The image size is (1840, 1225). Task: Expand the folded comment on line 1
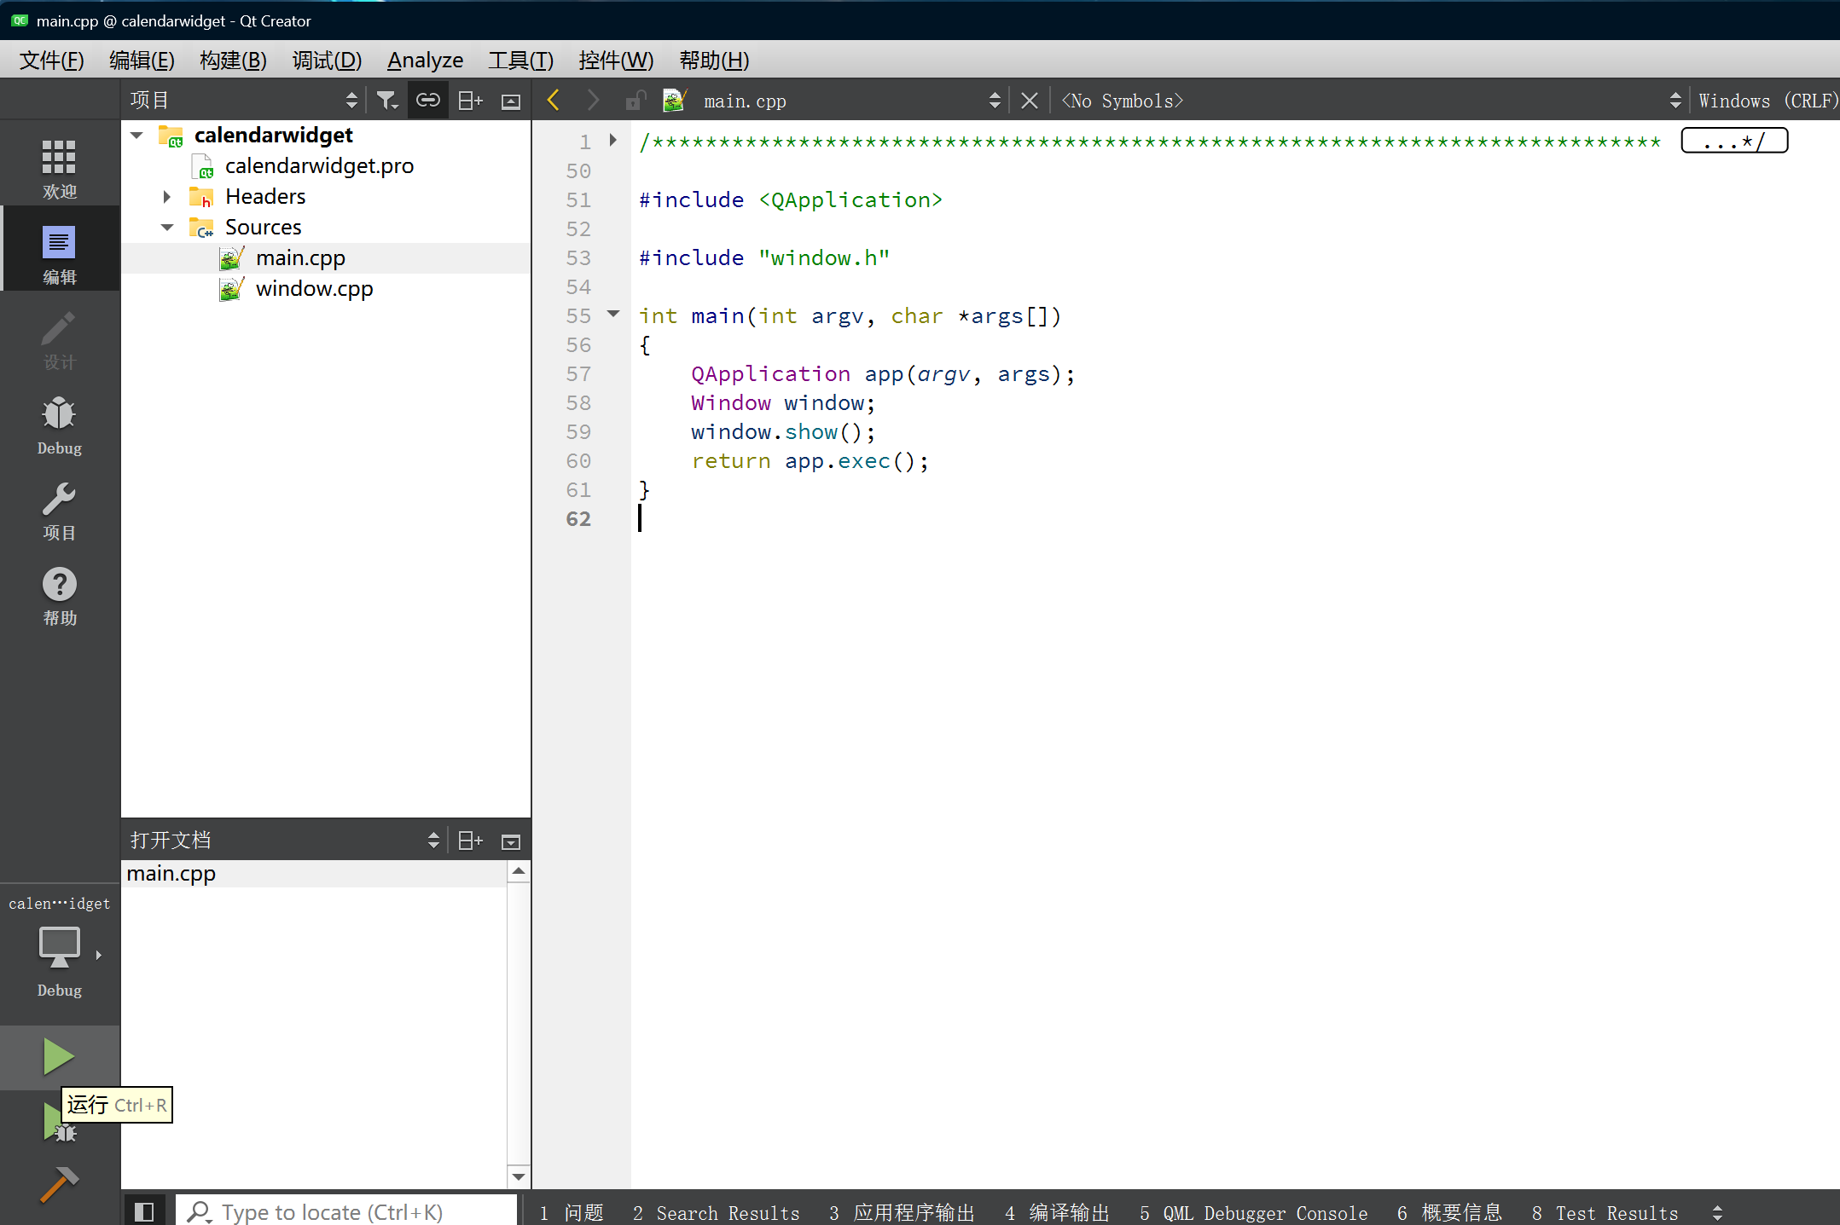click(612, 141)
